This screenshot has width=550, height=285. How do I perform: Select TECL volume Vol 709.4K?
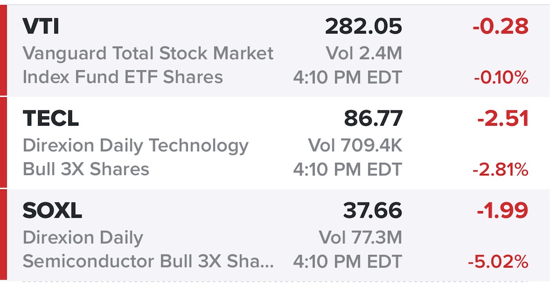[356, 146]
